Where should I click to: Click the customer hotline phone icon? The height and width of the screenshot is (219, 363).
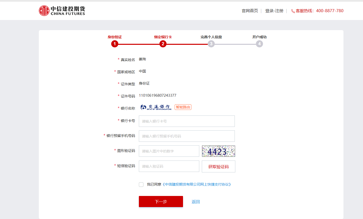pyautogui.click(x=293, y=11)
